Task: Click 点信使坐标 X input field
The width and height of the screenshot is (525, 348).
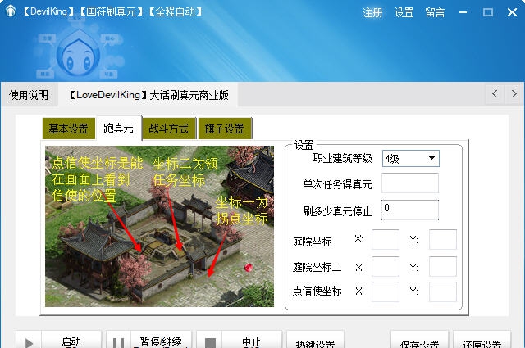Action: coord(386,292)
